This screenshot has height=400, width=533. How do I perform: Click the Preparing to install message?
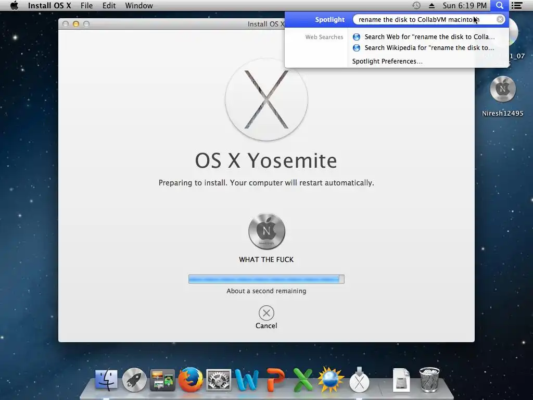pyautogui.click(x=266, y=183)
